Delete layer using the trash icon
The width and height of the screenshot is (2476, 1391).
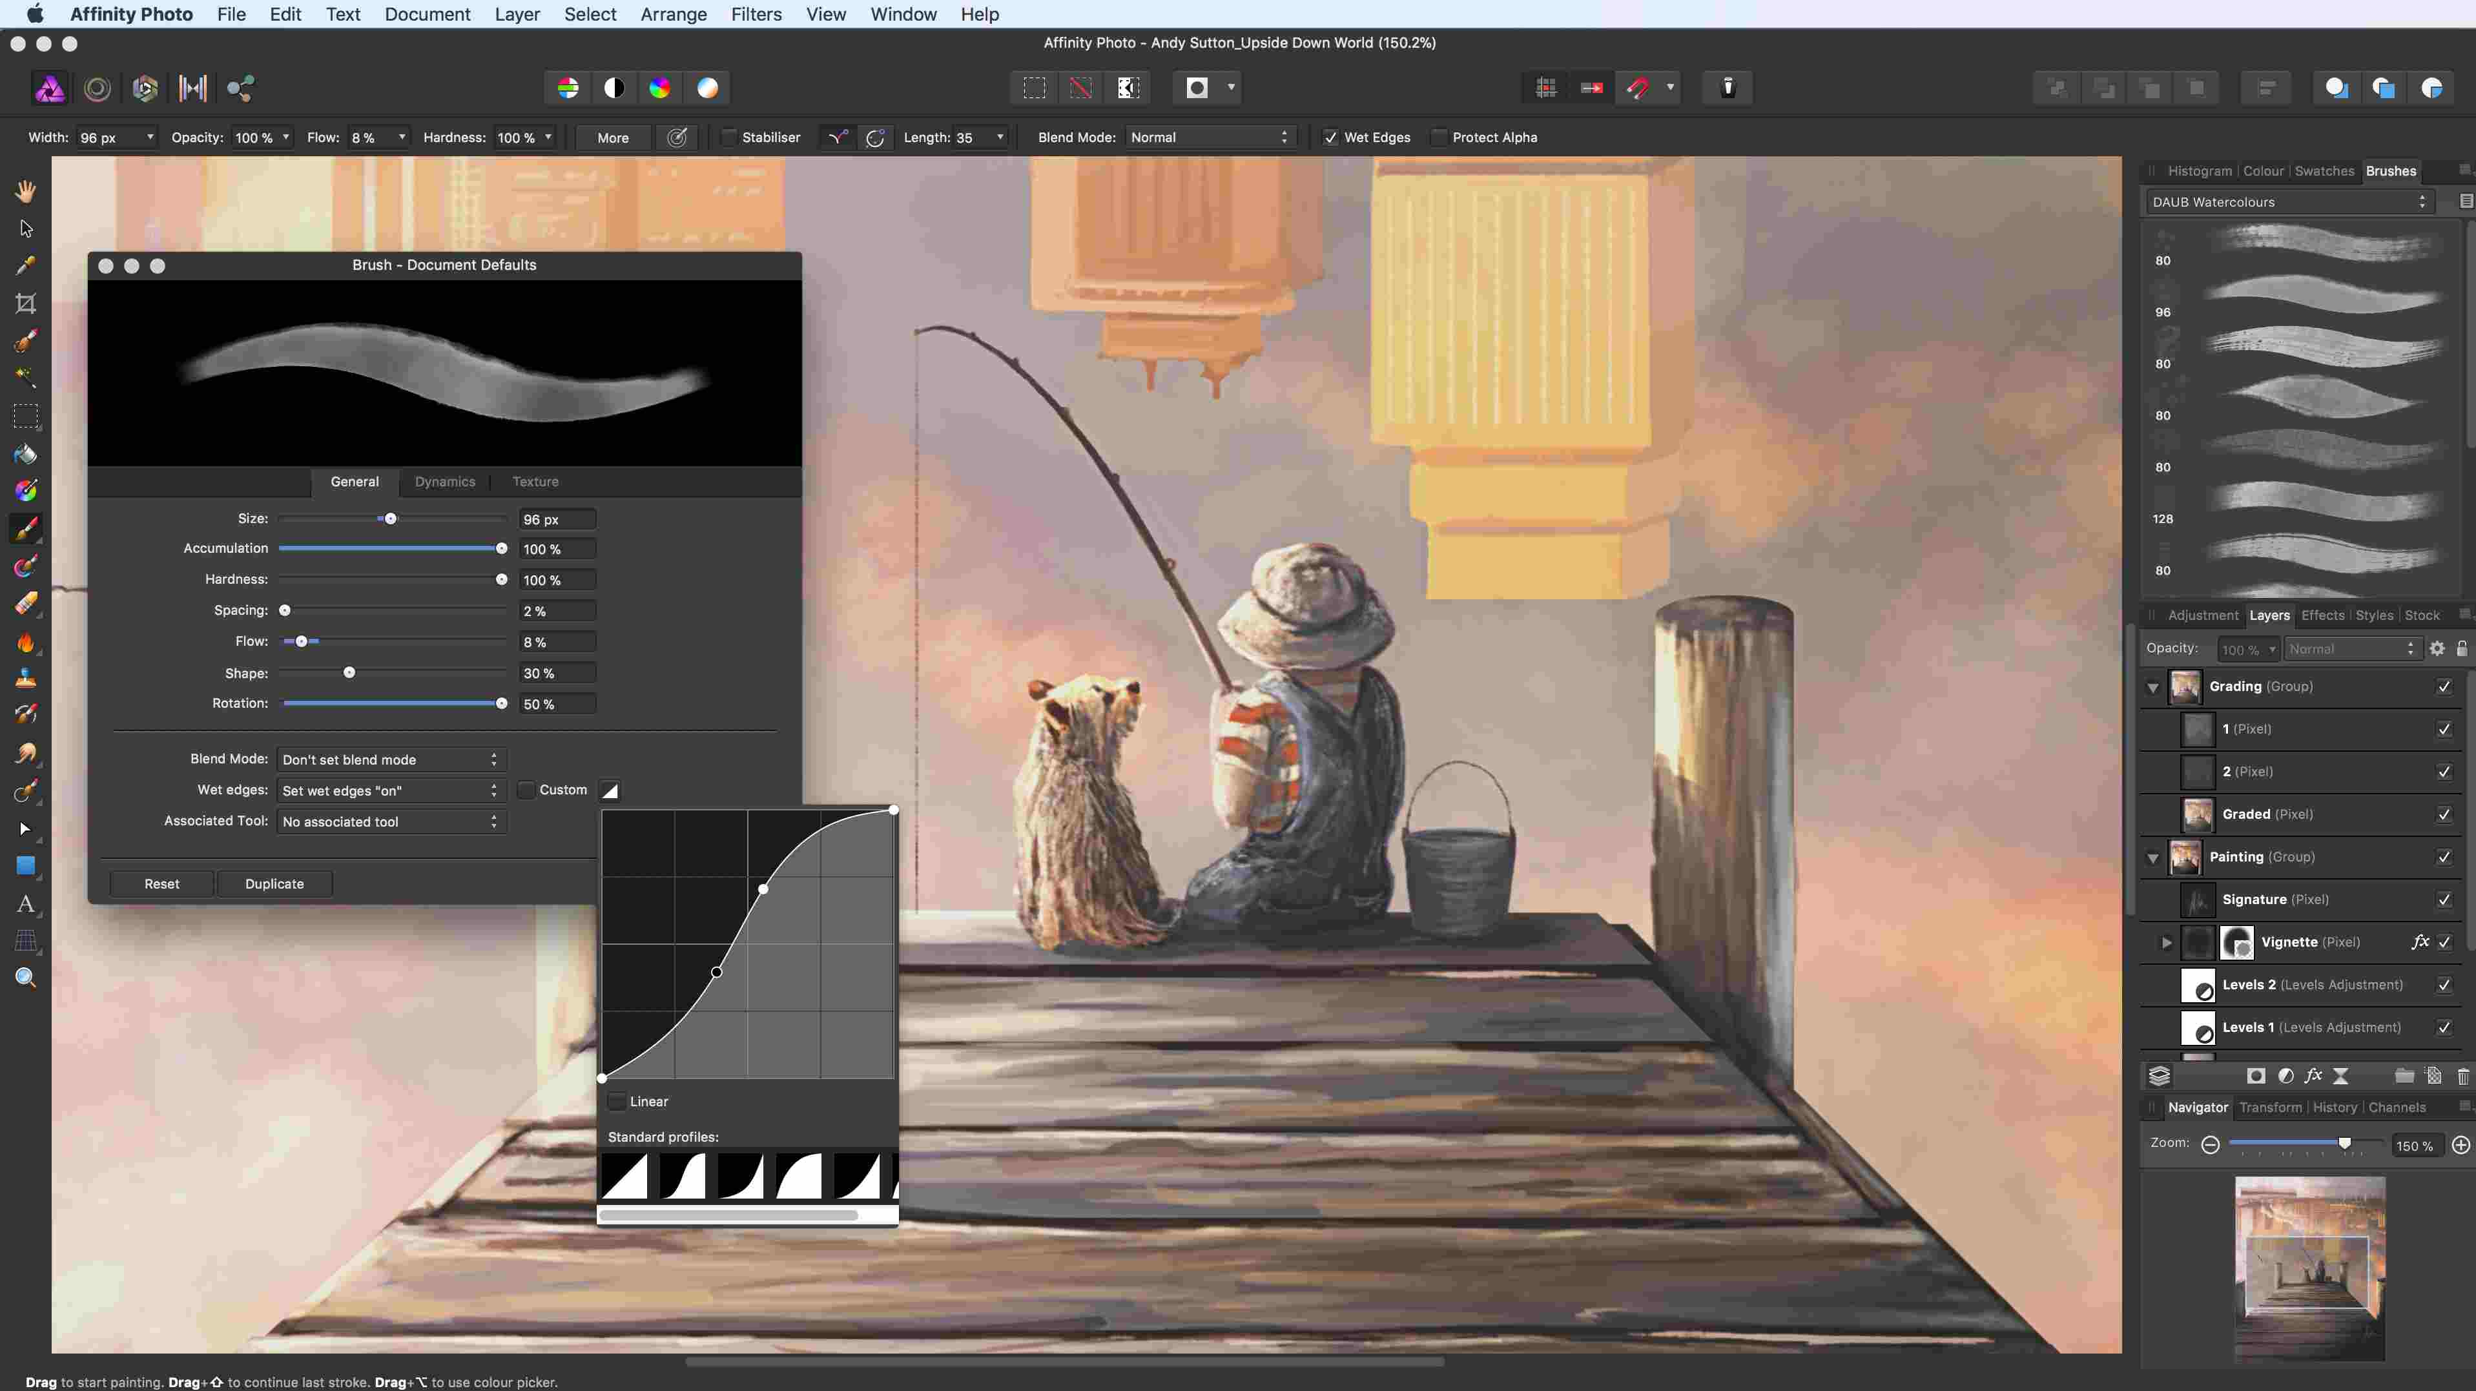tap(2464, 1076)
